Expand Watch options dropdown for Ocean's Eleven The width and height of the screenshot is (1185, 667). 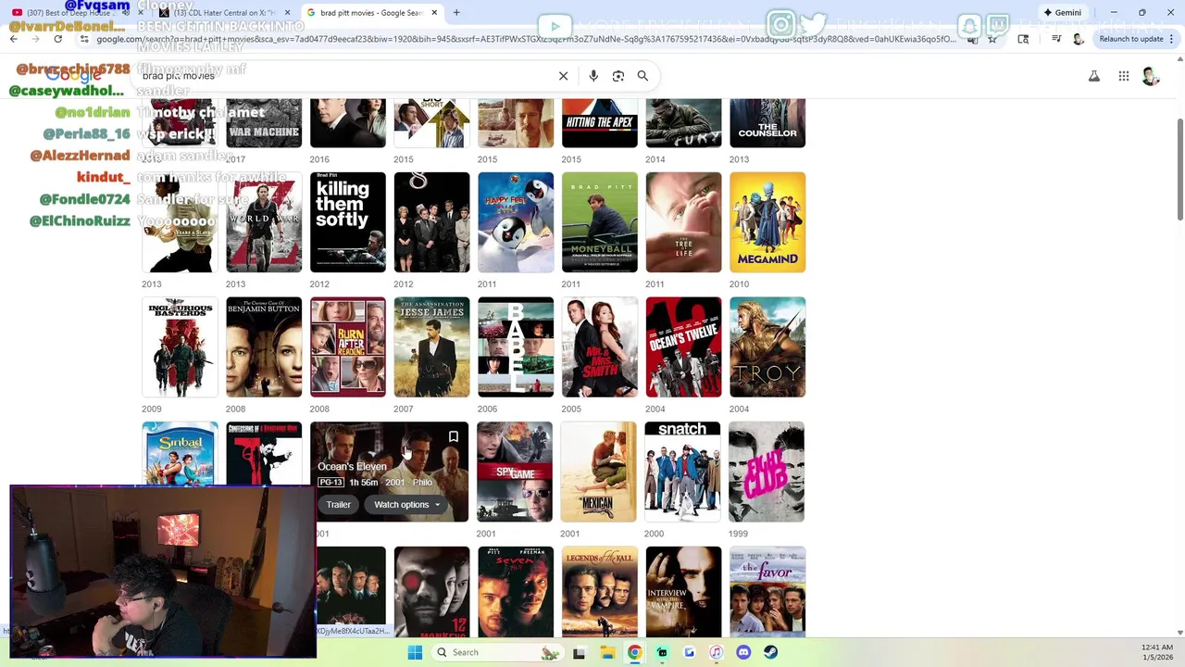click(x=407, y=505)
